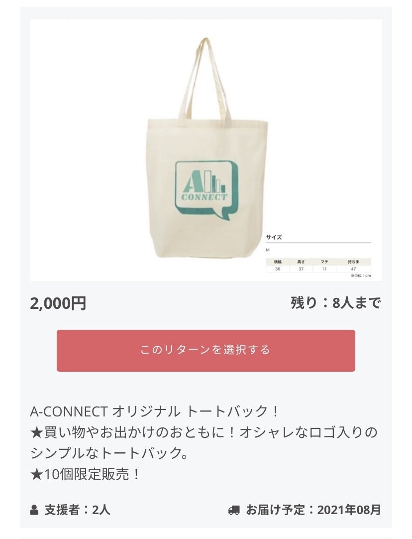
Task: Click the supporter person icon
Action: (x=34, y=510)
